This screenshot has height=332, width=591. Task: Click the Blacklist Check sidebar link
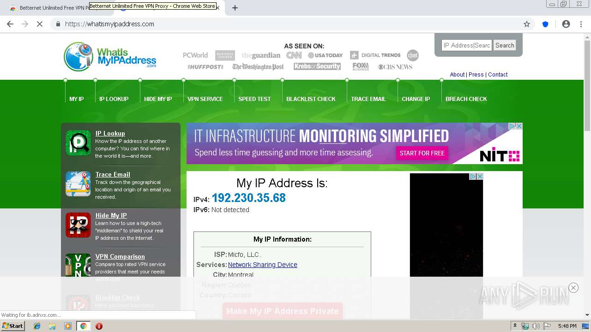click(118, 297)
